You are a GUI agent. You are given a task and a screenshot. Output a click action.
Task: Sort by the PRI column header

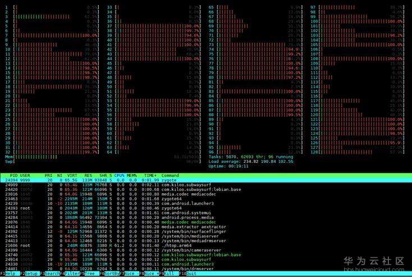[x=48, y=175]
